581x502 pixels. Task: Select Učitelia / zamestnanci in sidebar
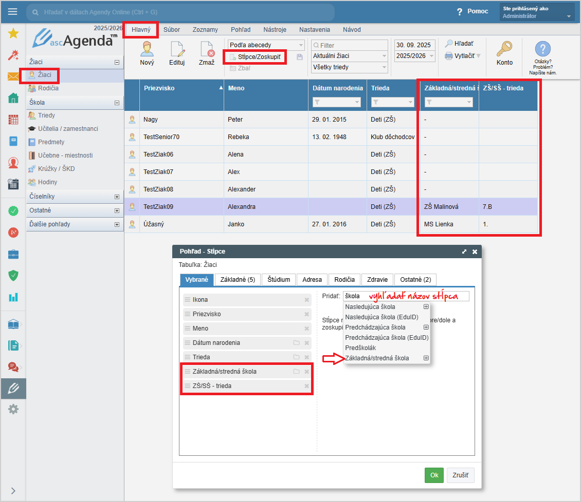tap(68, 129)
